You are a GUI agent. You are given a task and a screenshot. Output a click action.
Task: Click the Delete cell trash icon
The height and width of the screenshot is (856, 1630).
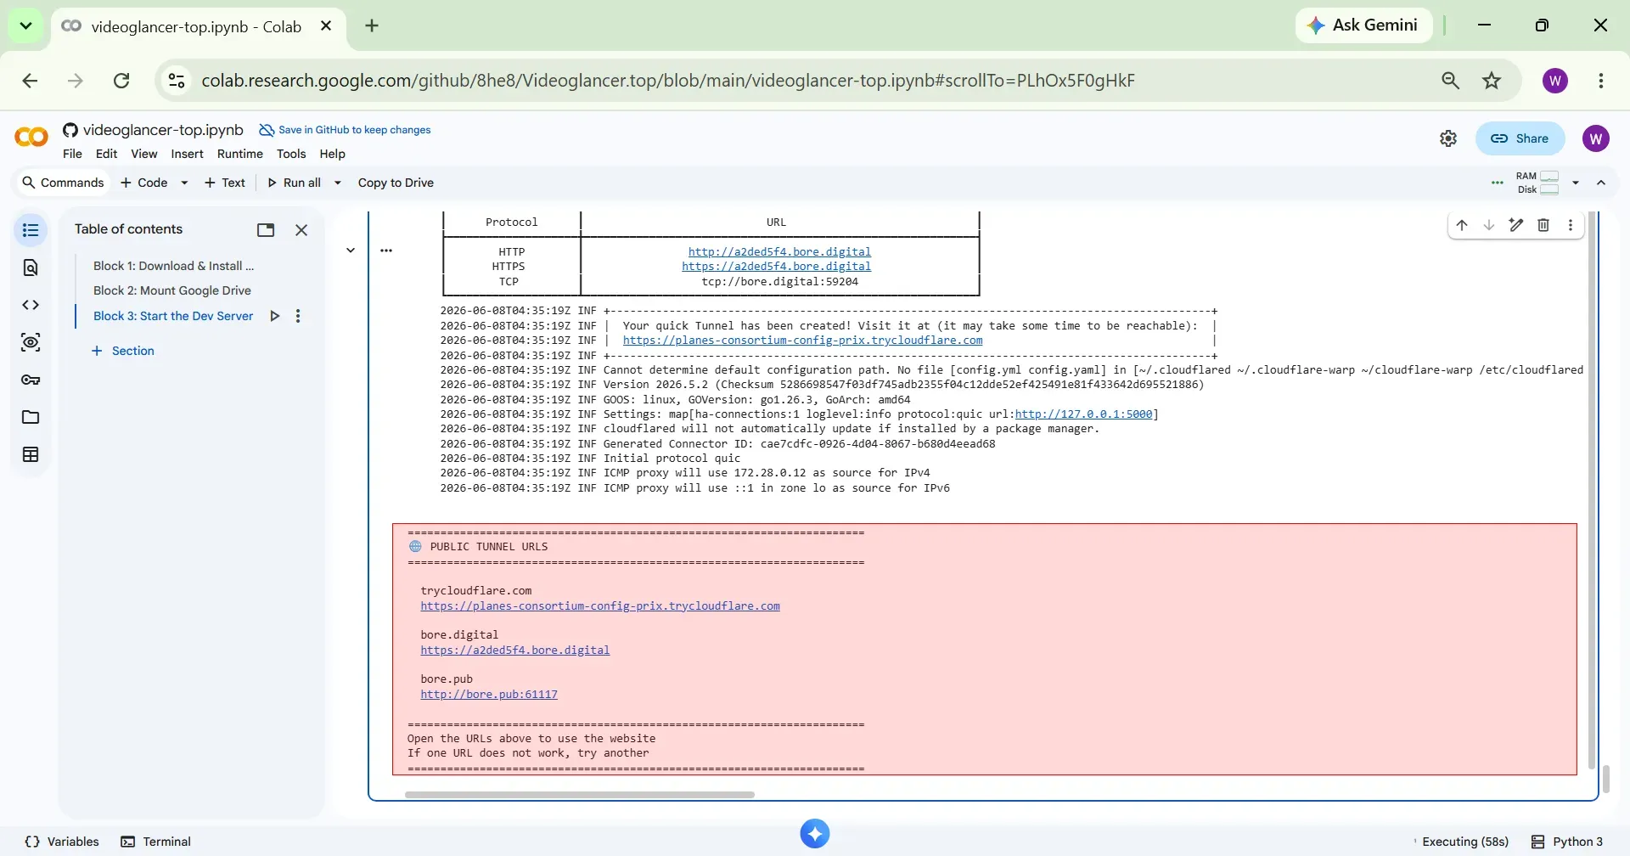click(1543, 225)
